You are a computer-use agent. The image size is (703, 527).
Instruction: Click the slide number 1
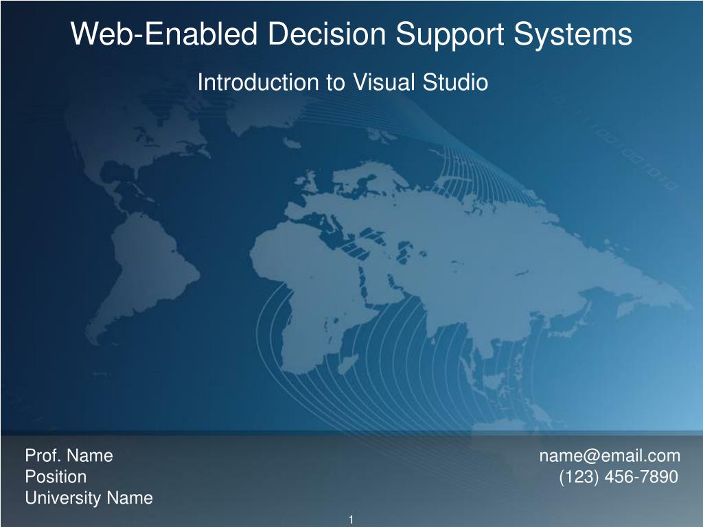pyautogui.click(x=351, y=520)
